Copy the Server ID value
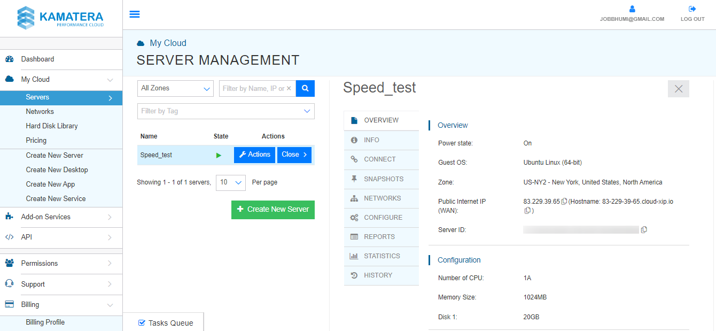 (x=644, y=229)
